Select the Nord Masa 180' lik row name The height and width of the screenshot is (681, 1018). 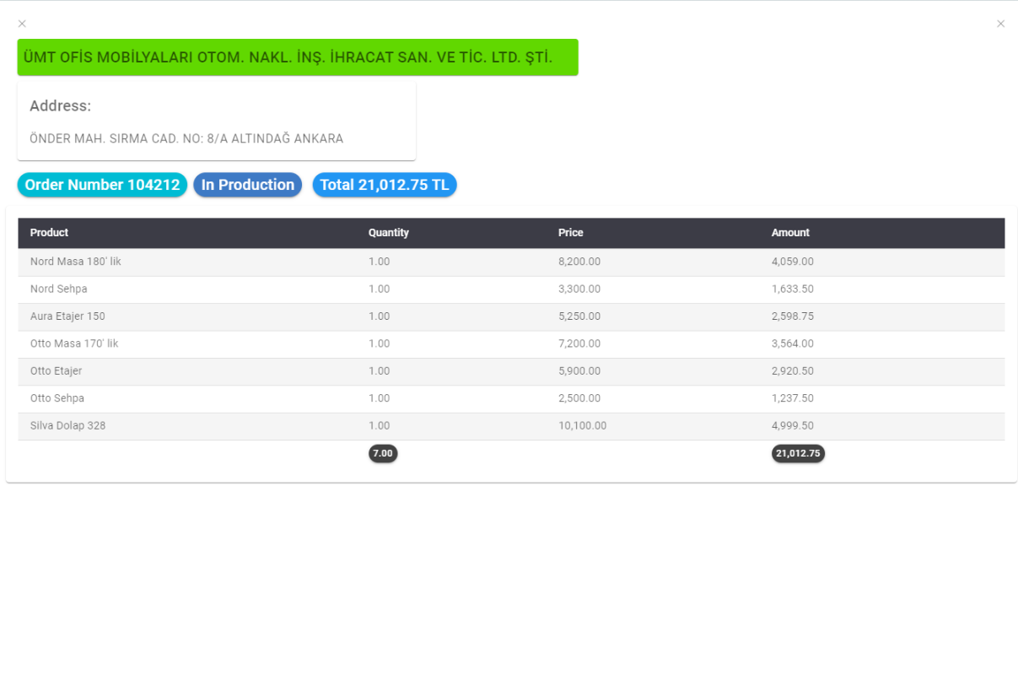(76, 262)
